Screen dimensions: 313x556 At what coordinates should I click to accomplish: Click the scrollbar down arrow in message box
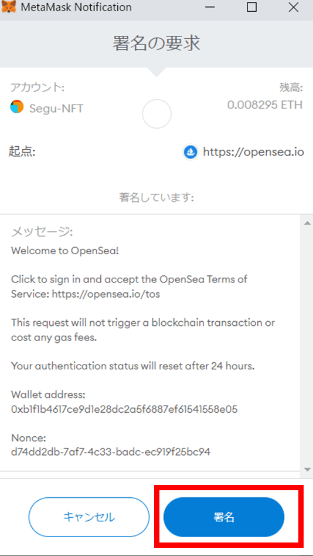point(307,469)
